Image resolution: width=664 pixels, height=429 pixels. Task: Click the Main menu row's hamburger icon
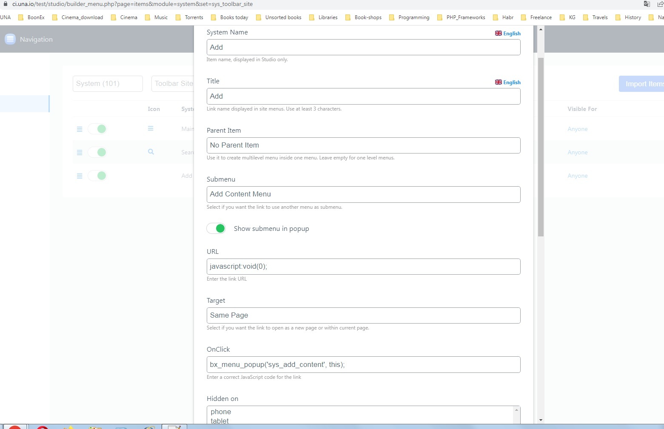pos(151,128)
